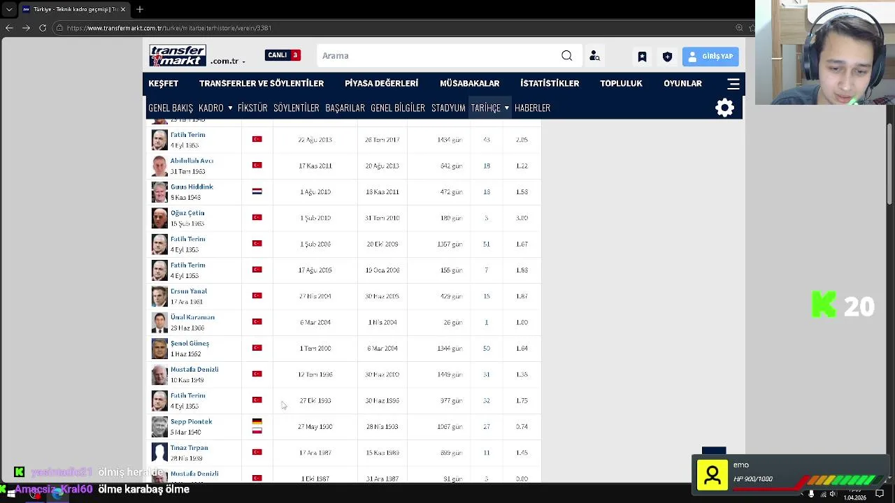Expand the KADRO dropdown arrow
This screenshot has height=503, width=895.
point(230,108)
